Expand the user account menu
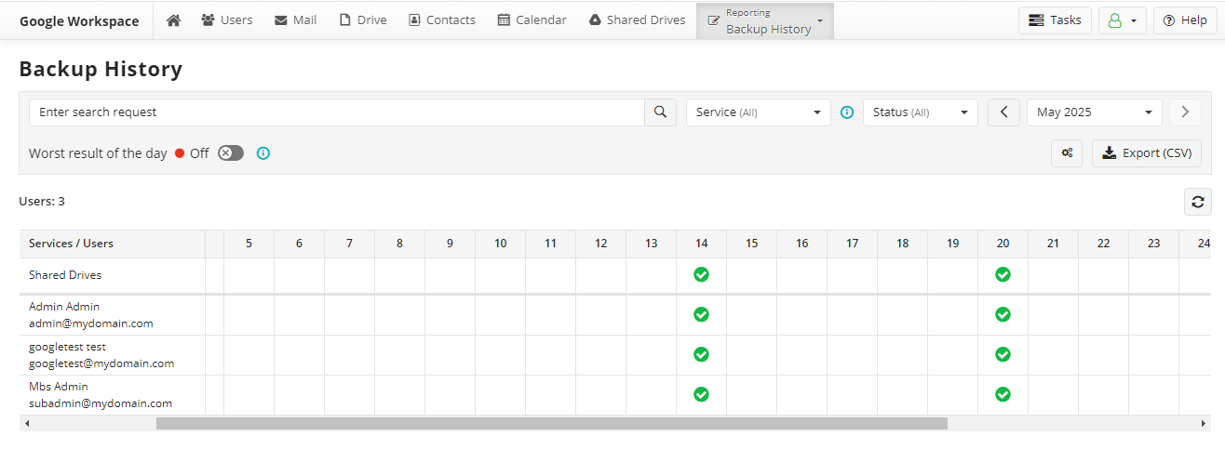 click(x=1123, y=20)
